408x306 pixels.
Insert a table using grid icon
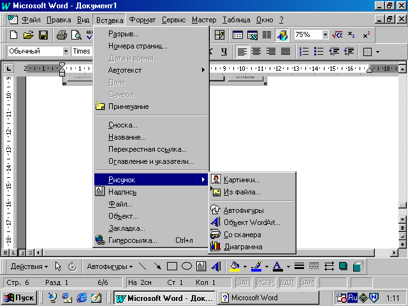(x=238, y=35)
